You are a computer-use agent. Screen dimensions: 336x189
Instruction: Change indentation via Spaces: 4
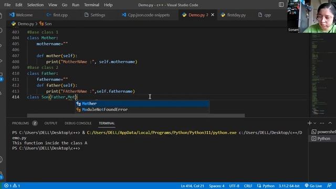pyautogui.click(x=217, y=186)
